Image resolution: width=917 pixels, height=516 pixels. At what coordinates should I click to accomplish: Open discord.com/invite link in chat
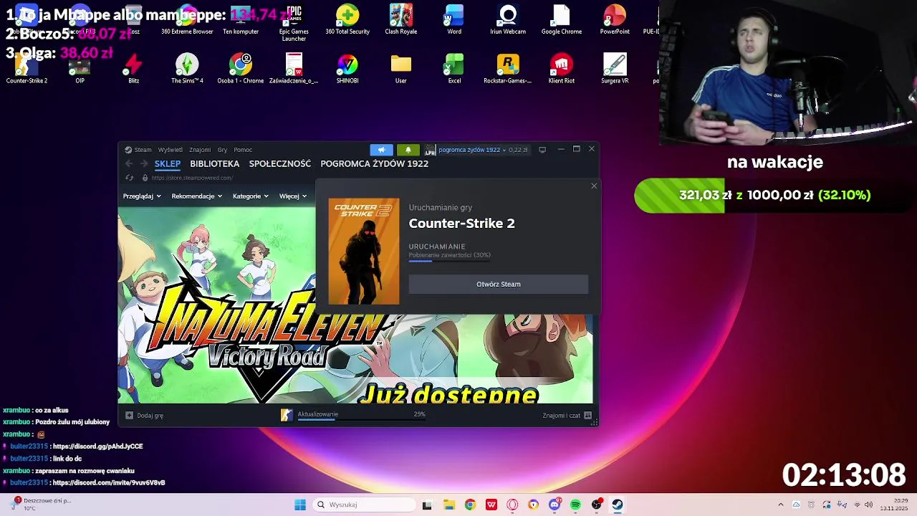[x=109, y=482]
